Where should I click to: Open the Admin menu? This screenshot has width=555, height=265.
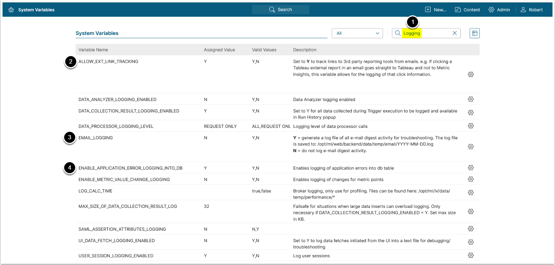(499, 10)
